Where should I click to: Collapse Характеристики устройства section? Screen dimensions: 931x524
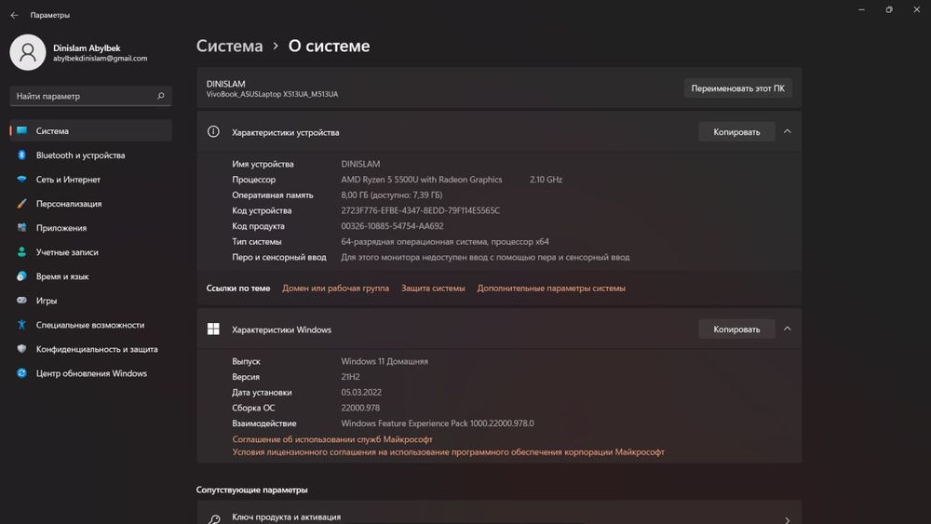[788, 132]
